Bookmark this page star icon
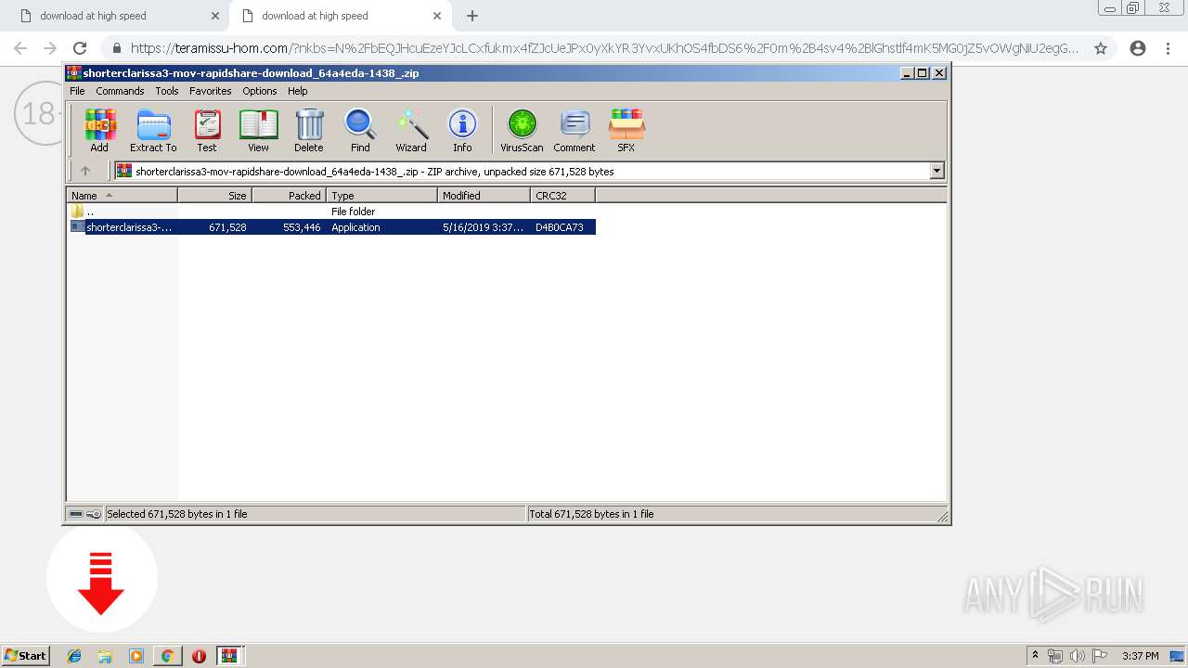 pos(1101,48)
